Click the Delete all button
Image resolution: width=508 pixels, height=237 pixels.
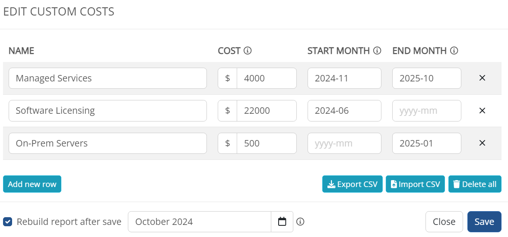coord(475,184)
